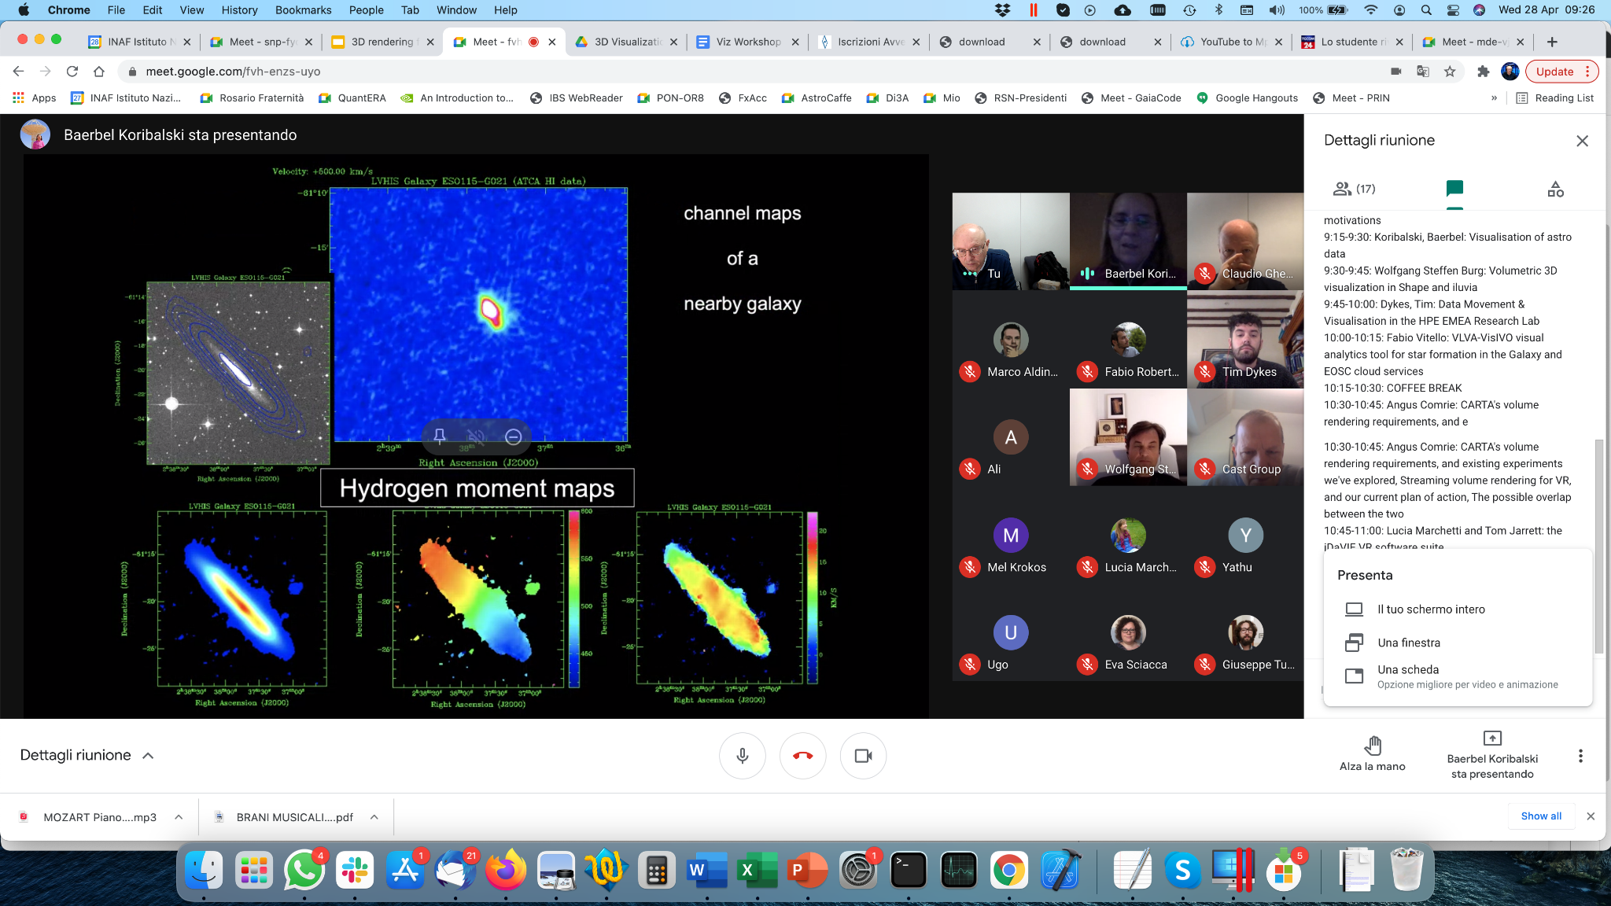
Task: Click the Ugo participant avatar
Action: (x=1011, y=633)
